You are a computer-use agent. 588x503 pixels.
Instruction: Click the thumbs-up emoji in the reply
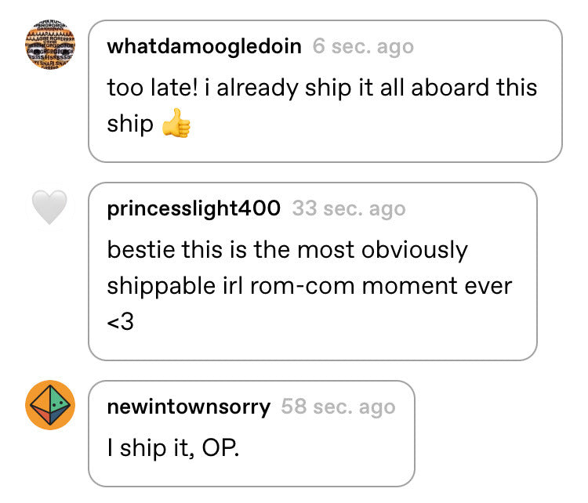tap(176, 123)
